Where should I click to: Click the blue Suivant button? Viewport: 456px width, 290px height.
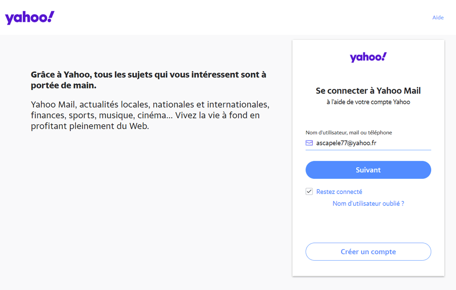pos(368,170)
